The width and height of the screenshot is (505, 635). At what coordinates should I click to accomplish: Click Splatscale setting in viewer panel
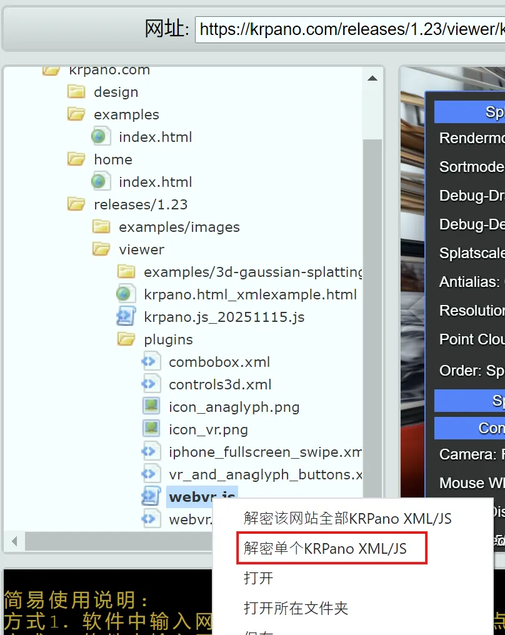472,253
